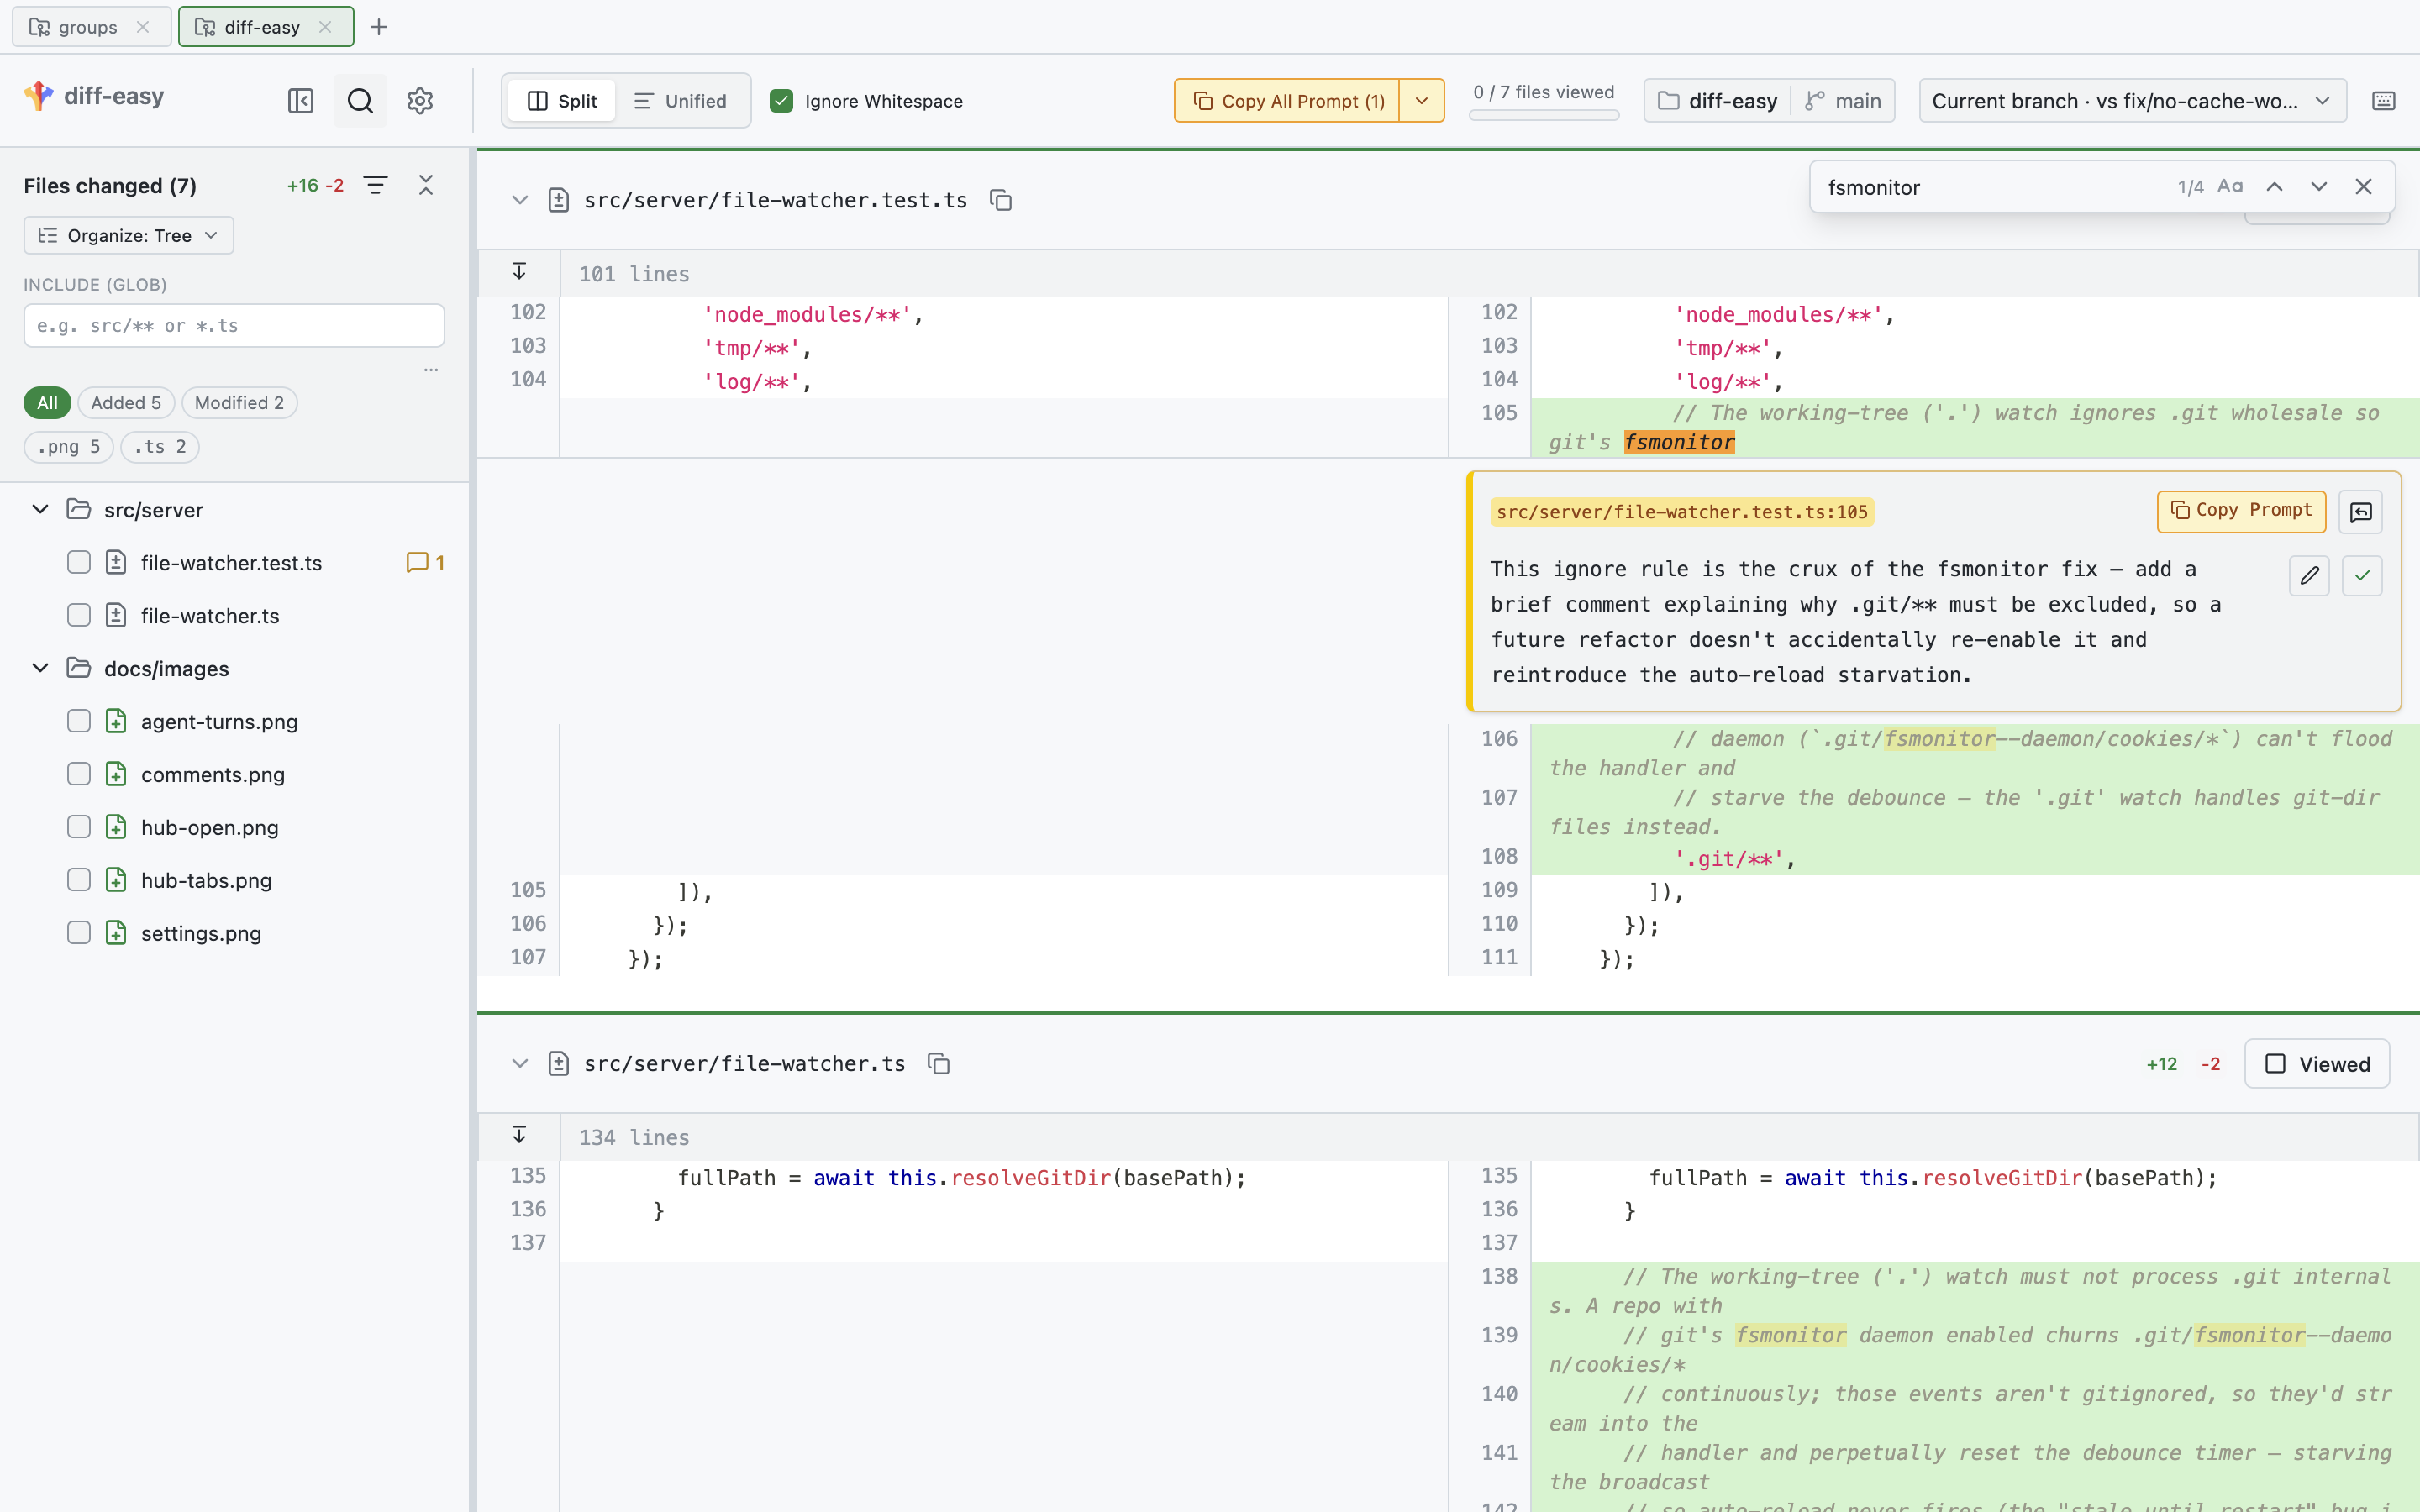
Task: Open settings gear icon
Action: pos(420,101)
